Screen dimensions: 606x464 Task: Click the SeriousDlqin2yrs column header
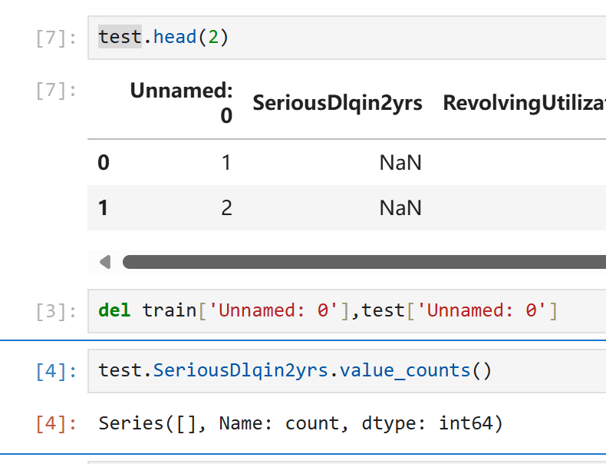(x=338, y=103)
